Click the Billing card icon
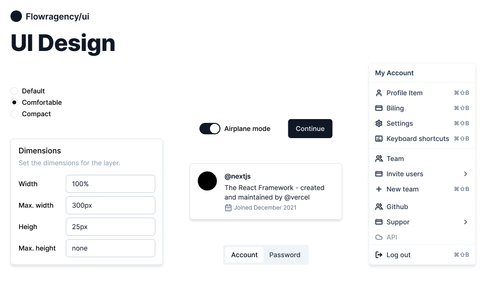The width and height of the screenshot is (499, 291). coord(378,108)
